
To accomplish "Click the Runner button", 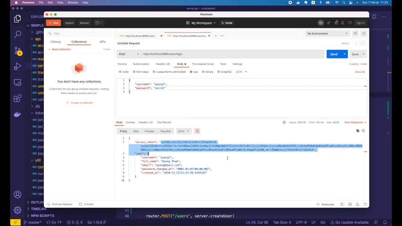I will (85, 23).
